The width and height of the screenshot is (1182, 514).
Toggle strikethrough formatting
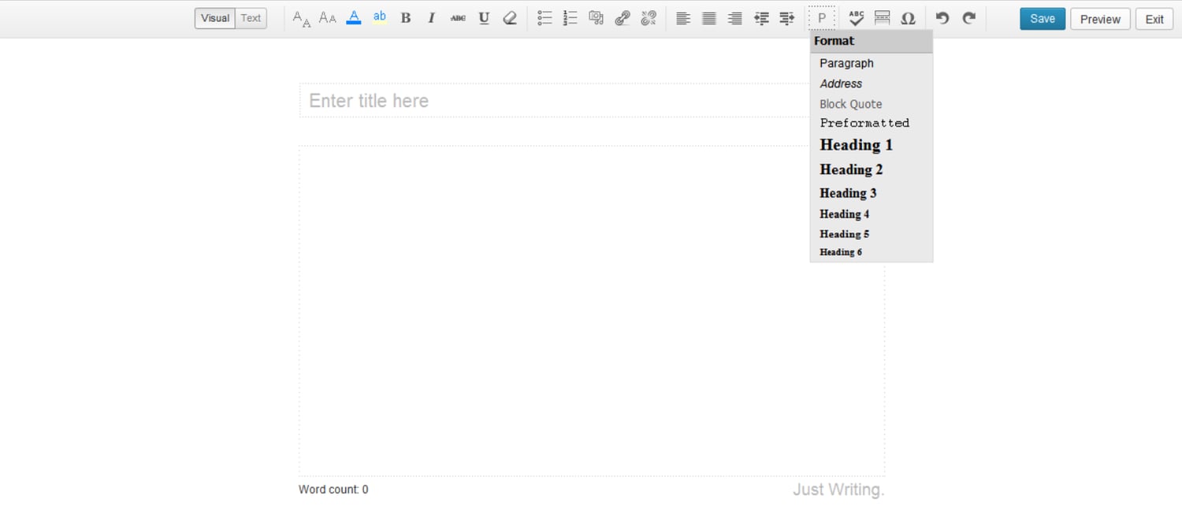(458, 18)
